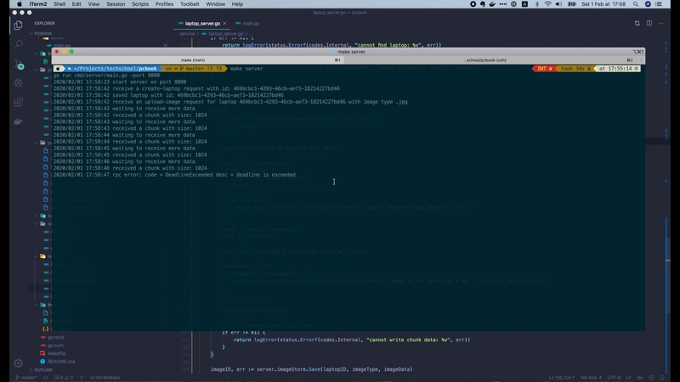Click the compare changes icon in editor toolbar
680x382 pixels.
click(637, 24)
